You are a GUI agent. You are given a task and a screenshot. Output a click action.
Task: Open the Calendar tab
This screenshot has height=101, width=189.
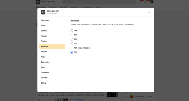(64, 7)
